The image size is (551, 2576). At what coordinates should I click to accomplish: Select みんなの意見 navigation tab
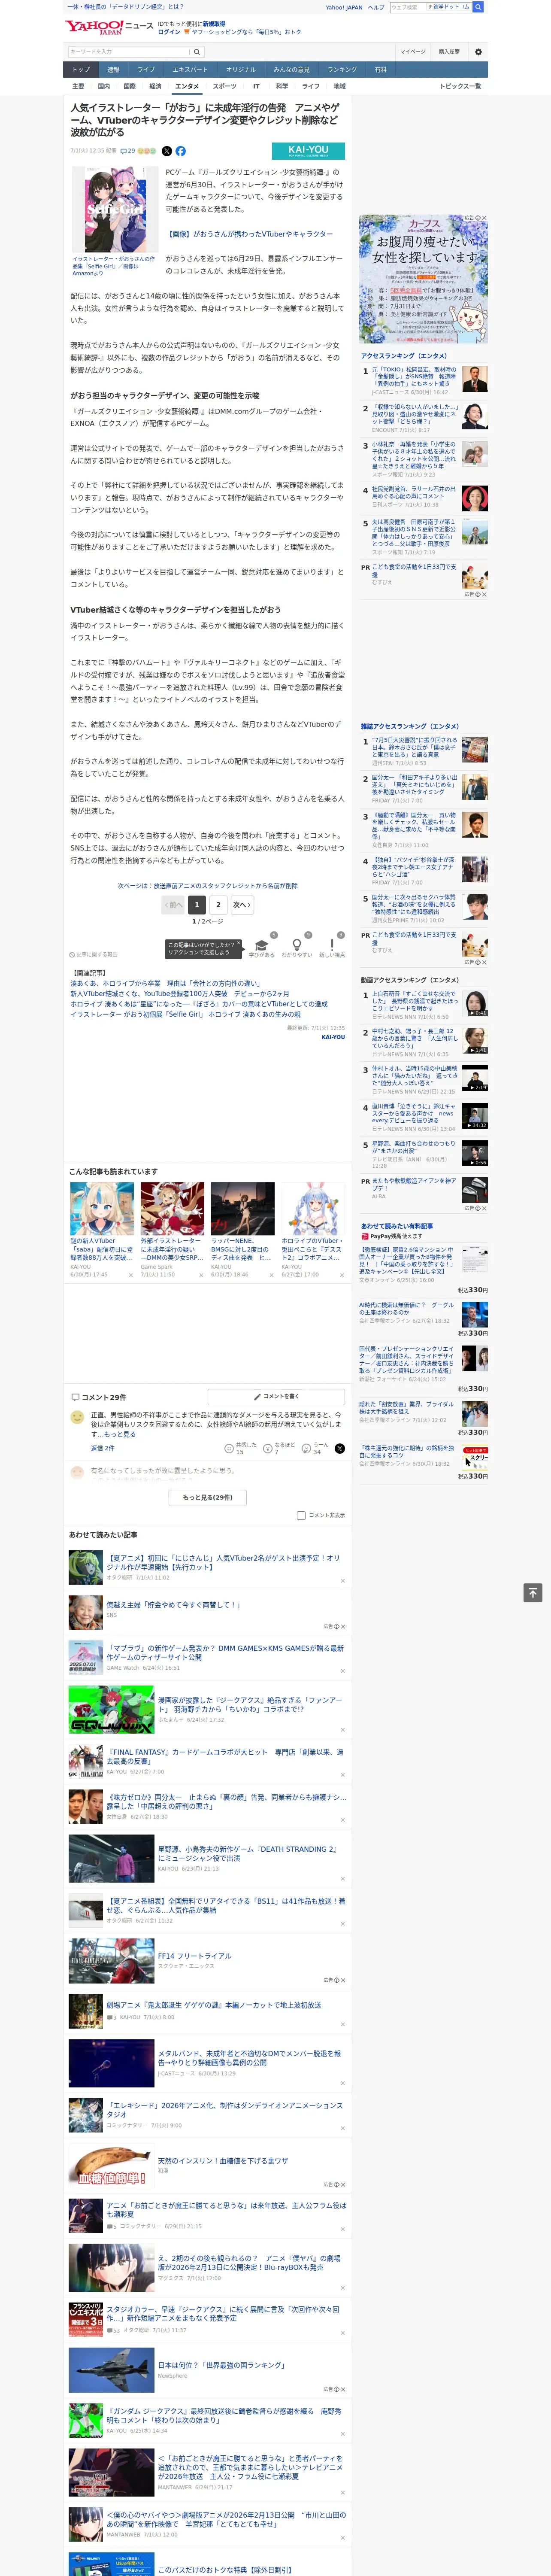292,70
